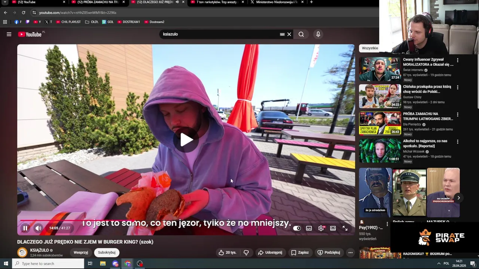Open more actions ellipsis under video
The image size is (479, 269).
[x=350, y=253]
